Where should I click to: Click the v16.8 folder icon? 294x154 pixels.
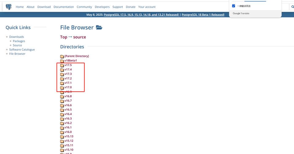click(x=62, y=96)
